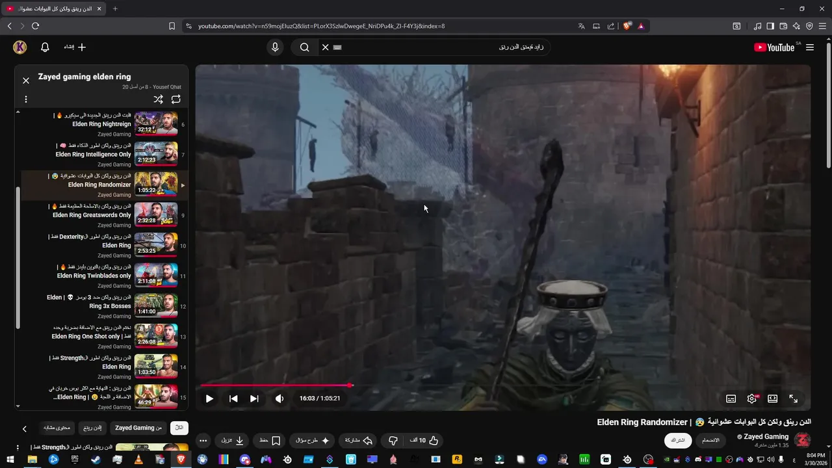Open the Create (إنشاء) button
This screenshot has height=468, width=832.
(75, 47)
